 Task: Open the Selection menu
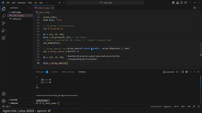click(x=21, y=3)
